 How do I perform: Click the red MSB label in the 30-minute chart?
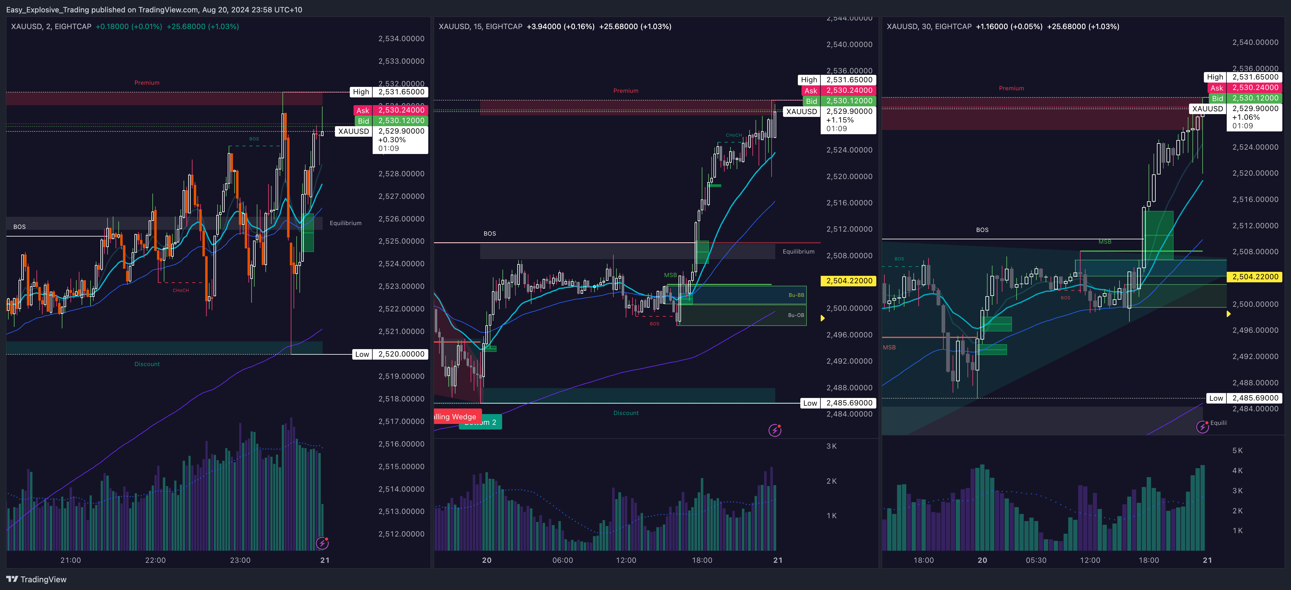[889, 347]
